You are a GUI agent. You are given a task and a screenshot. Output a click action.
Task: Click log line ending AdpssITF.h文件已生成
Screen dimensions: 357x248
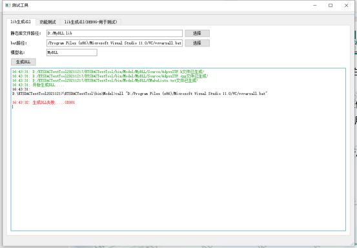(108, 72)
